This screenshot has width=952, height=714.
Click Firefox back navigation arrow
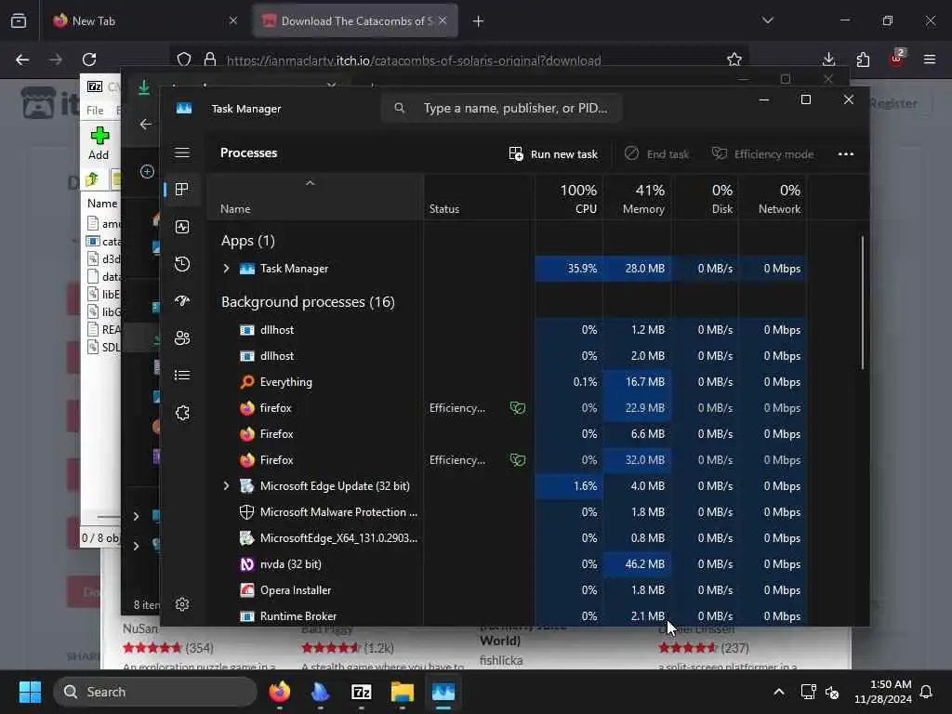click(22, 59)
